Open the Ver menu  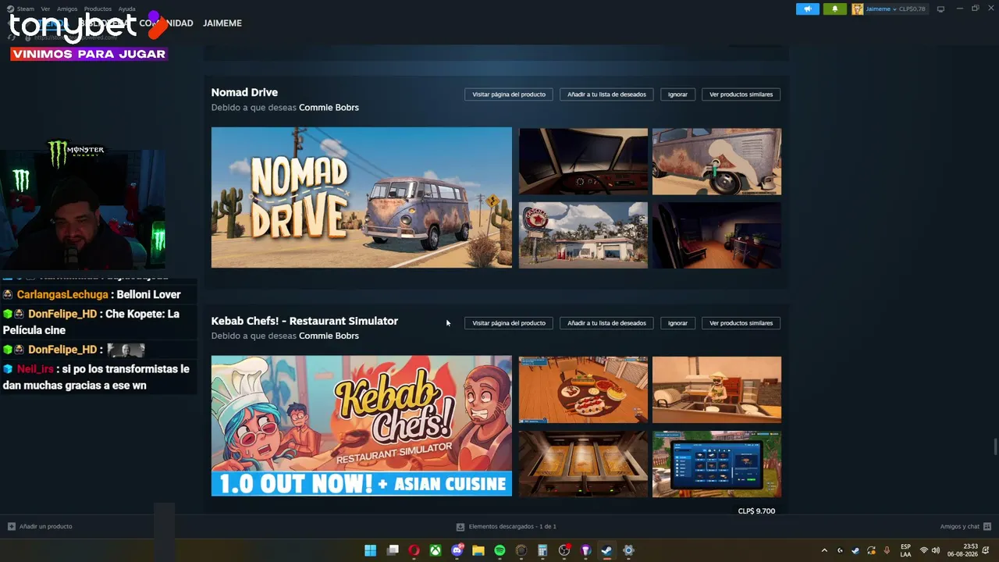point(45,9)
